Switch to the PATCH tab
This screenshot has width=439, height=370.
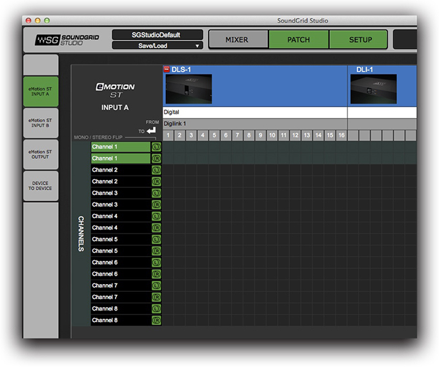coord(299,40)
